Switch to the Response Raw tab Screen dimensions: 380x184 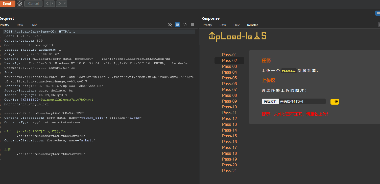[223, 25]
